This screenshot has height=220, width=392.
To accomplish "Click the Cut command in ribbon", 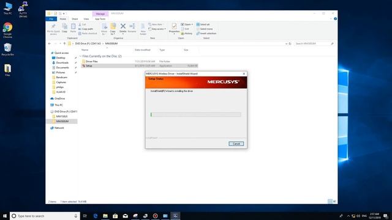I will pos(82,24).
